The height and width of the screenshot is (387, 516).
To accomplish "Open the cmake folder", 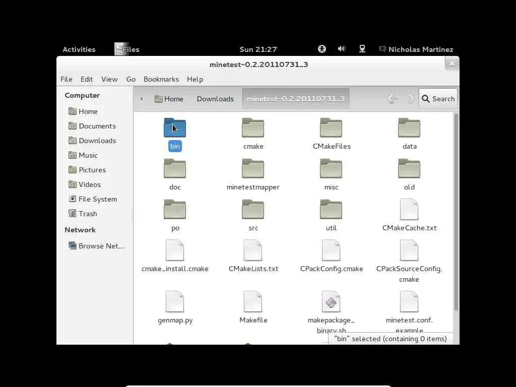I will (x=253, y=127).
